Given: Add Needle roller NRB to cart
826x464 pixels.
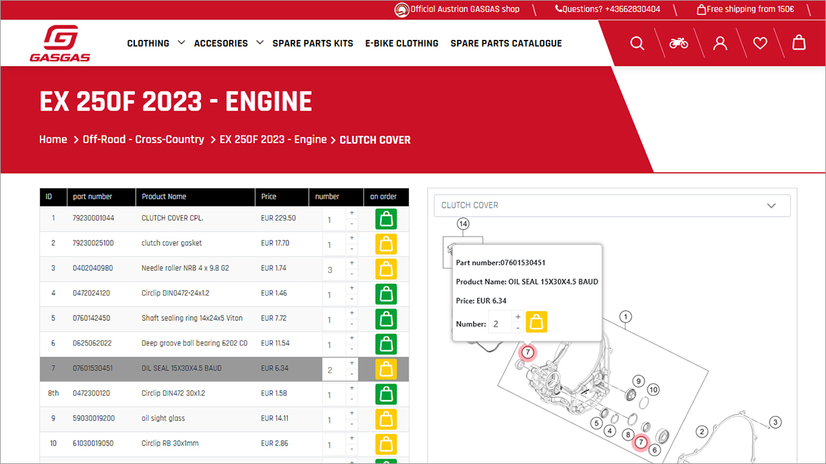Looking at the screenshot, I should (x=385, y=269).
